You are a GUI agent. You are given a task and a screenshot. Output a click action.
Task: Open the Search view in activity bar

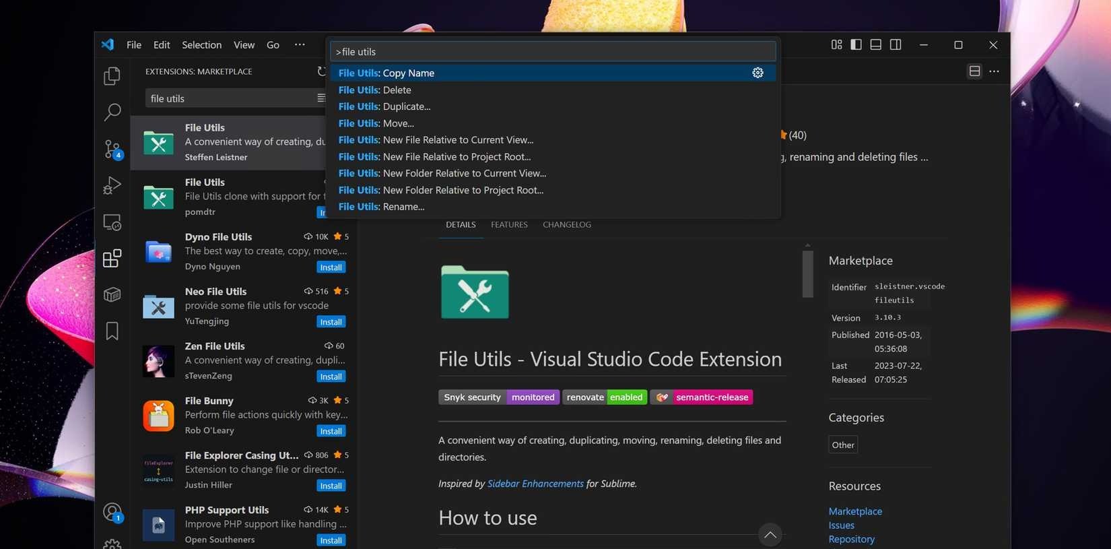[112, 112]
